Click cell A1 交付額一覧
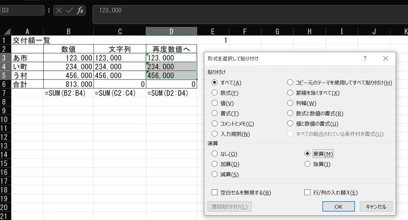Image resolution: width=408 pixels, height=220 pixels. point(27,40)
